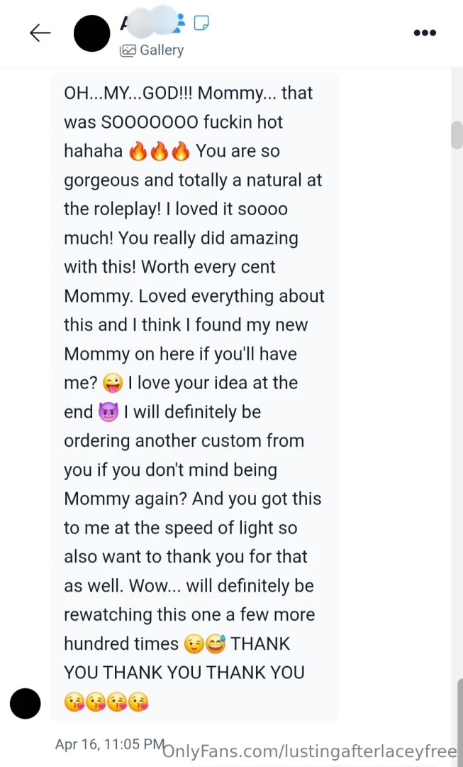This screenshot has width=463, height=767.
Task: Click the tongue-out emoji after "me?"
Action: [x=112, y=383]
